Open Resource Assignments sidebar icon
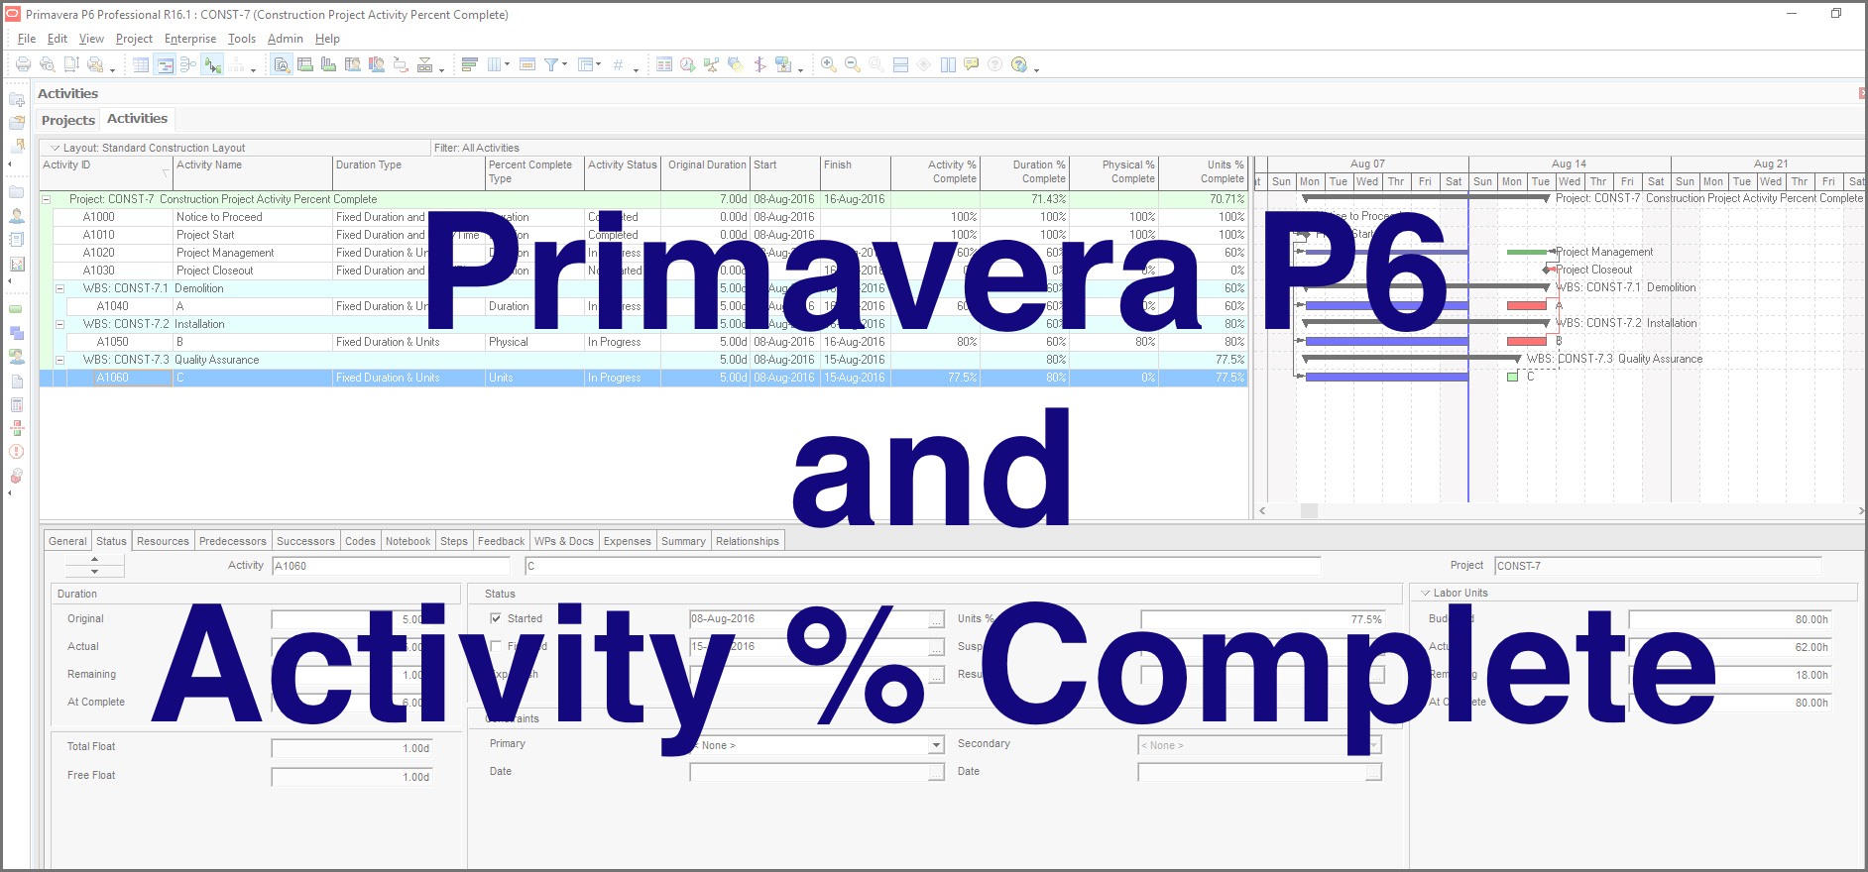The image size is (1868, 872). 17,357
